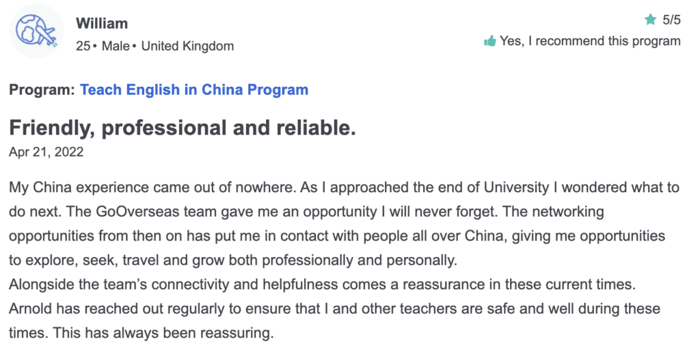Click the thumbs-up recommend icon

click(x=490, y=42)
